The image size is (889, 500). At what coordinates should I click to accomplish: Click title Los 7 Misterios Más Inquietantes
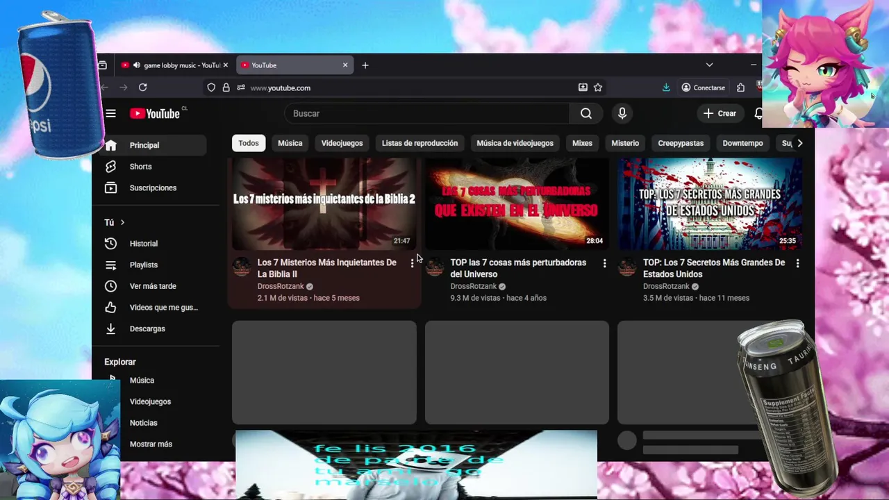(327, 268)
